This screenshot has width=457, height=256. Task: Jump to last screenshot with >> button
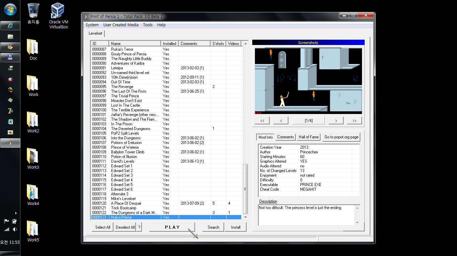(x=354, y=121)
